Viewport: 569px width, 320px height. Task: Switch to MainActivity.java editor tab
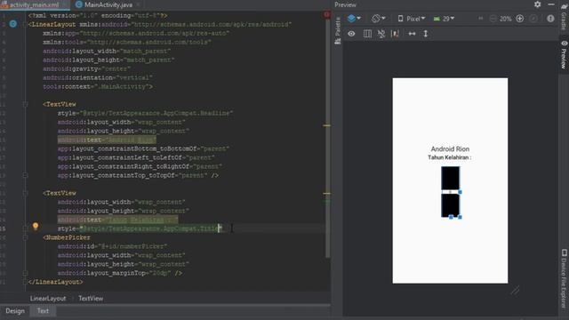coord(108,4)
